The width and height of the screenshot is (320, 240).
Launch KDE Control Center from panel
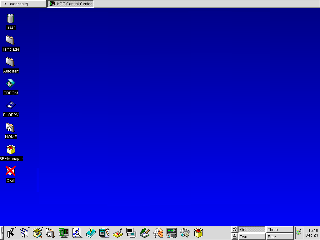64,232
